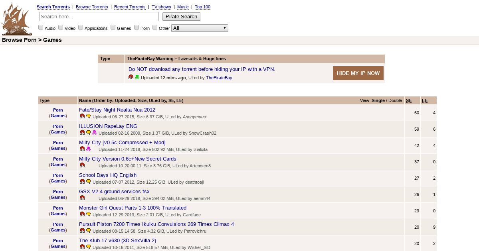Open GSX V2.4 ground services fsx torrent
The image size is (479, 251).
(x=114, y=191)
